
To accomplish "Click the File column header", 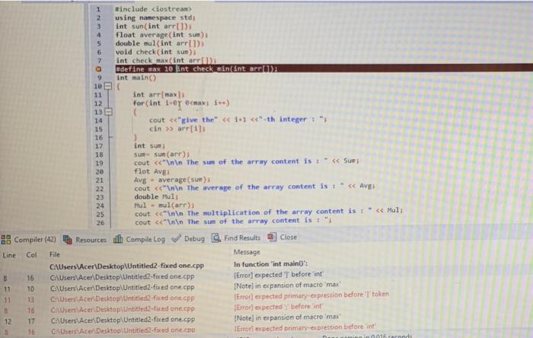I will [54, 254].
